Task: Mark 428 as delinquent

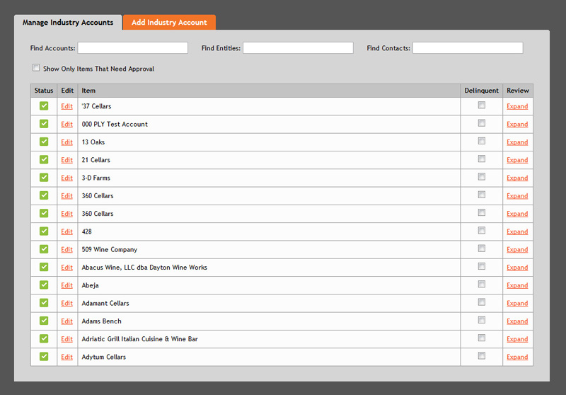Action: (x=482, y=230)
